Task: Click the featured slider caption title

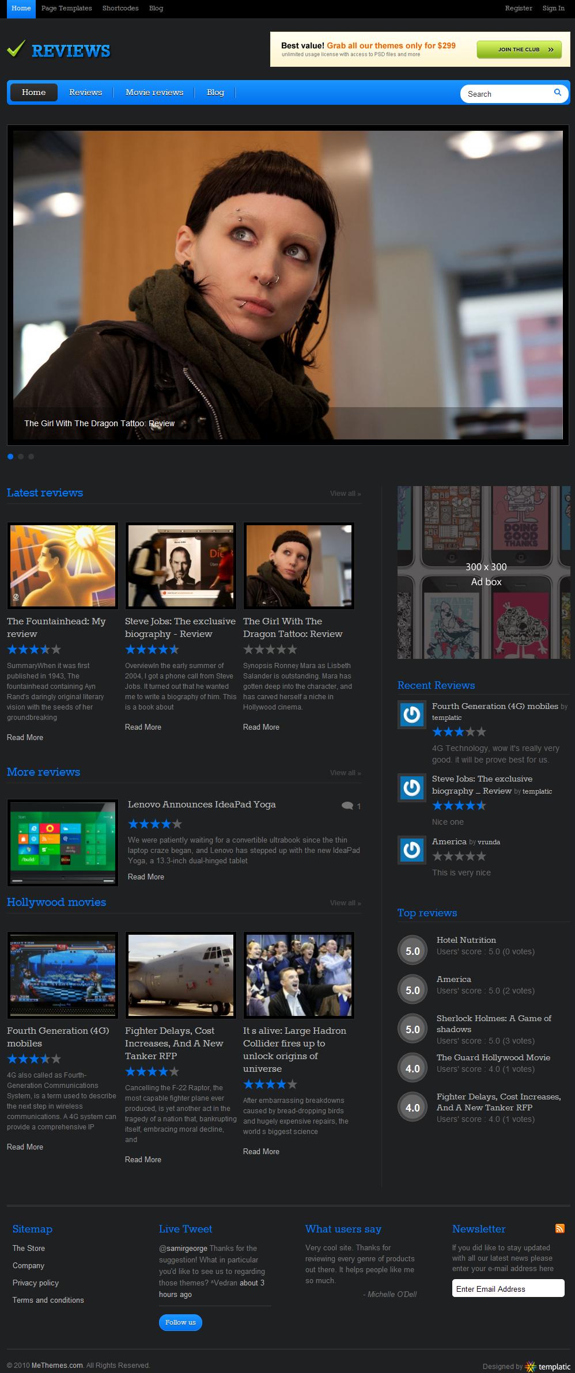Action: [99, 423]
